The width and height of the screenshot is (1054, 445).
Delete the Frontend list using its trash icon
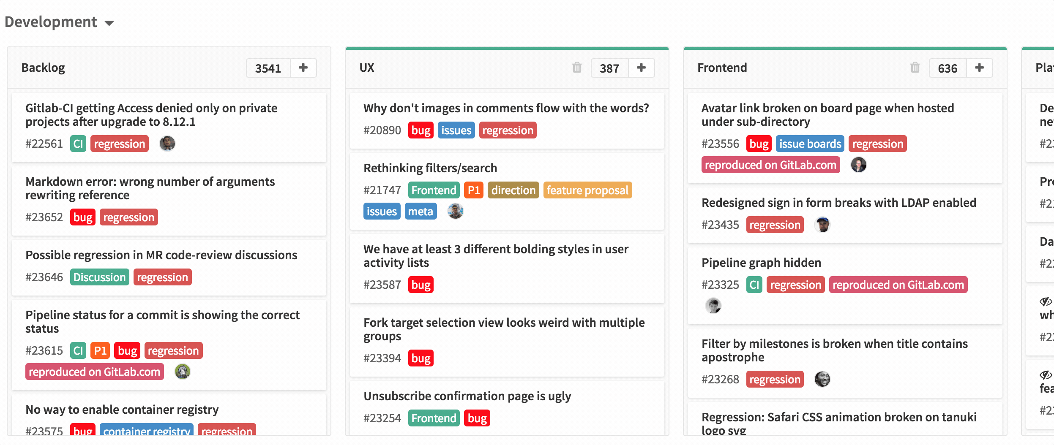coord(915,68)
